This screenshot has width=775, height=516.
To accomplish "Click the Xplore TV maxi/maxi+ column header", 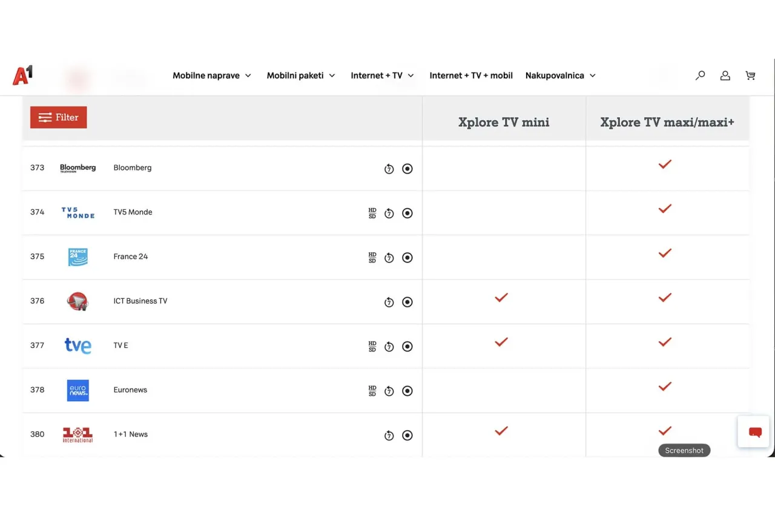I will point(667,122).
